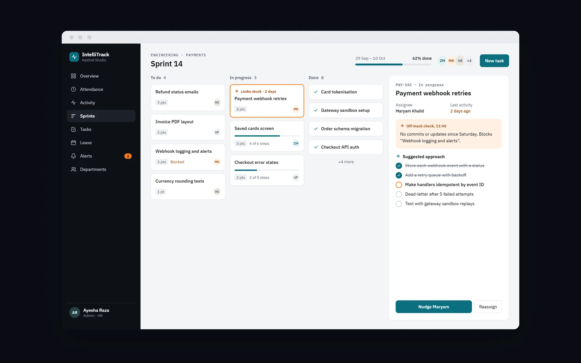581x363 pixels.
Task: Open the Gateway sandbox setup card
Action: tap(346, 110)
